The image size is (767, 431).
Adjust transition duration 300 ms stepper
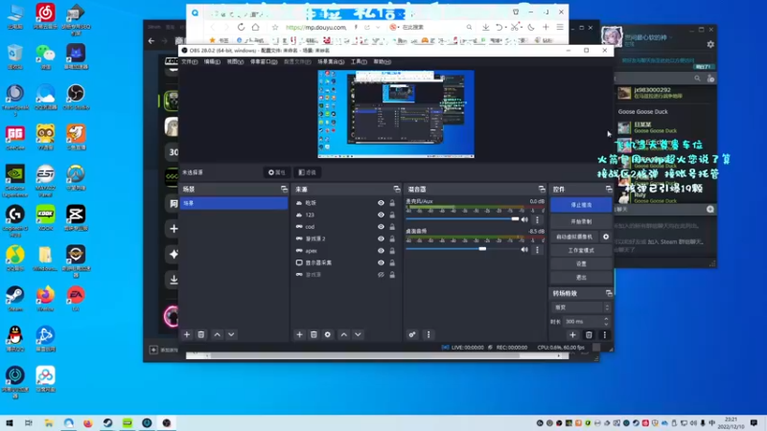(x=606, y=322)
